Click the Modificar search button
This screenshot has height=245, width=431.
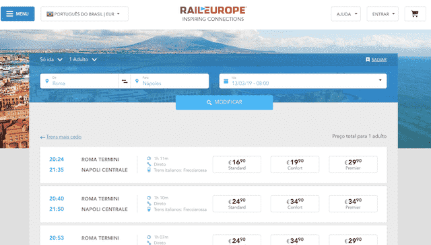(x=224, y=102)
